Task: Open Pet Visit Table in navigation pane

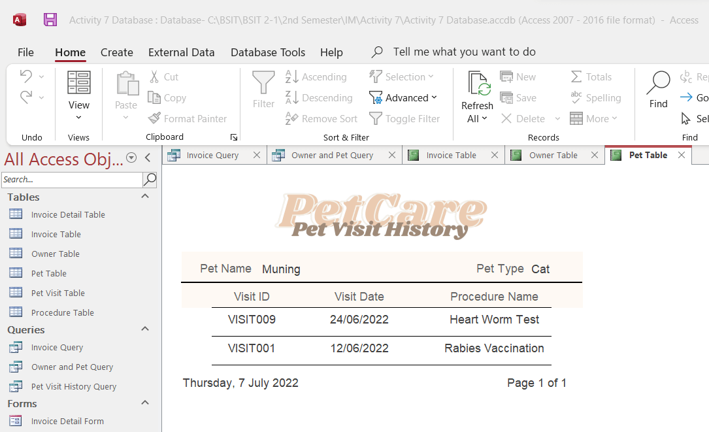Action: tap(58, 293)
